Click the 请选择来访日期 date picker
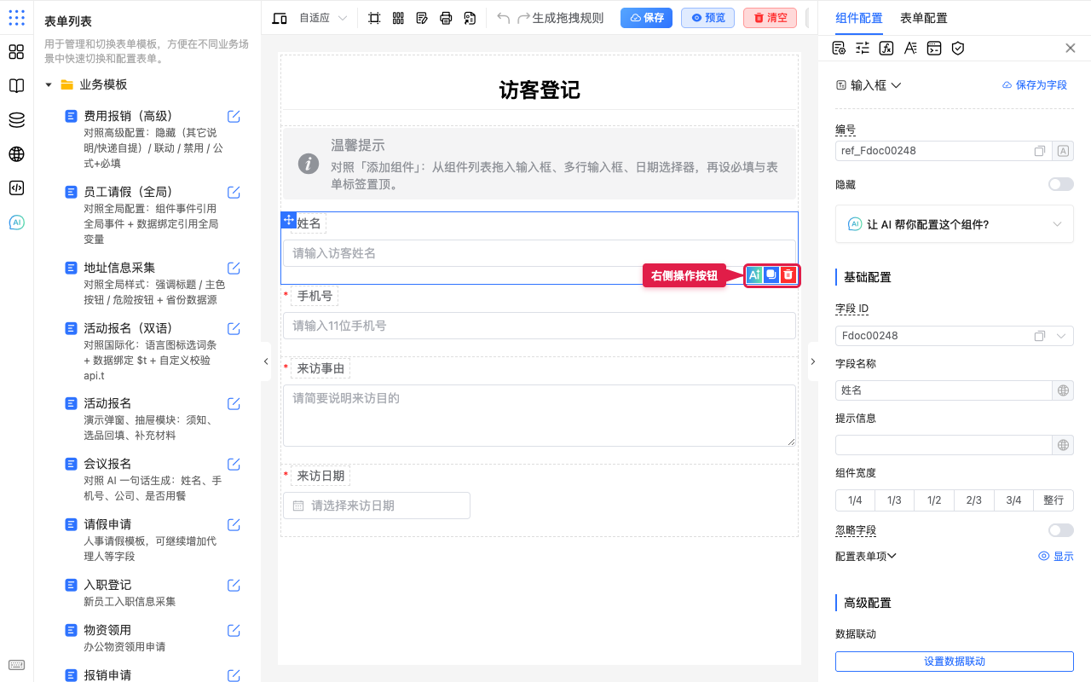1091x682 pixels. [377, 506]
